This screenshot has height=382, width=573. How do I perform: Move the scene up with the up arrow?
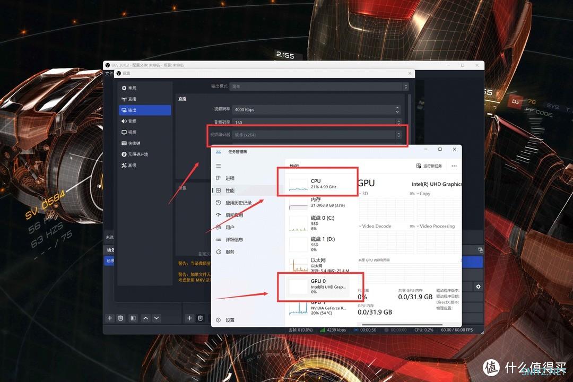click(145, 318)
